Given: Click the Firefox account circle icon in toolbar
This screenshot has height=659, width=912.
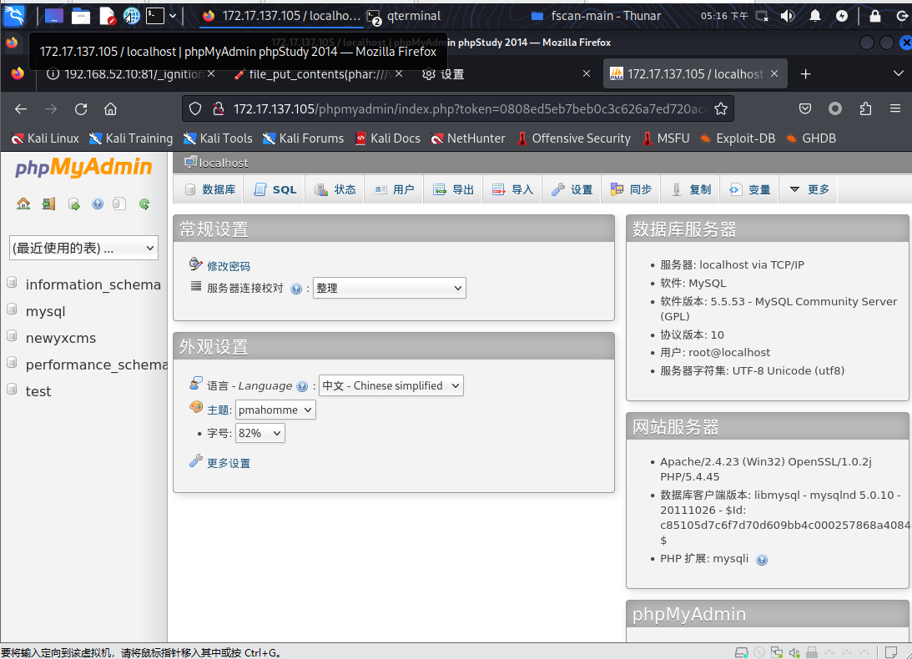Looking at the screenshot, I should click(x=835, y=108).
